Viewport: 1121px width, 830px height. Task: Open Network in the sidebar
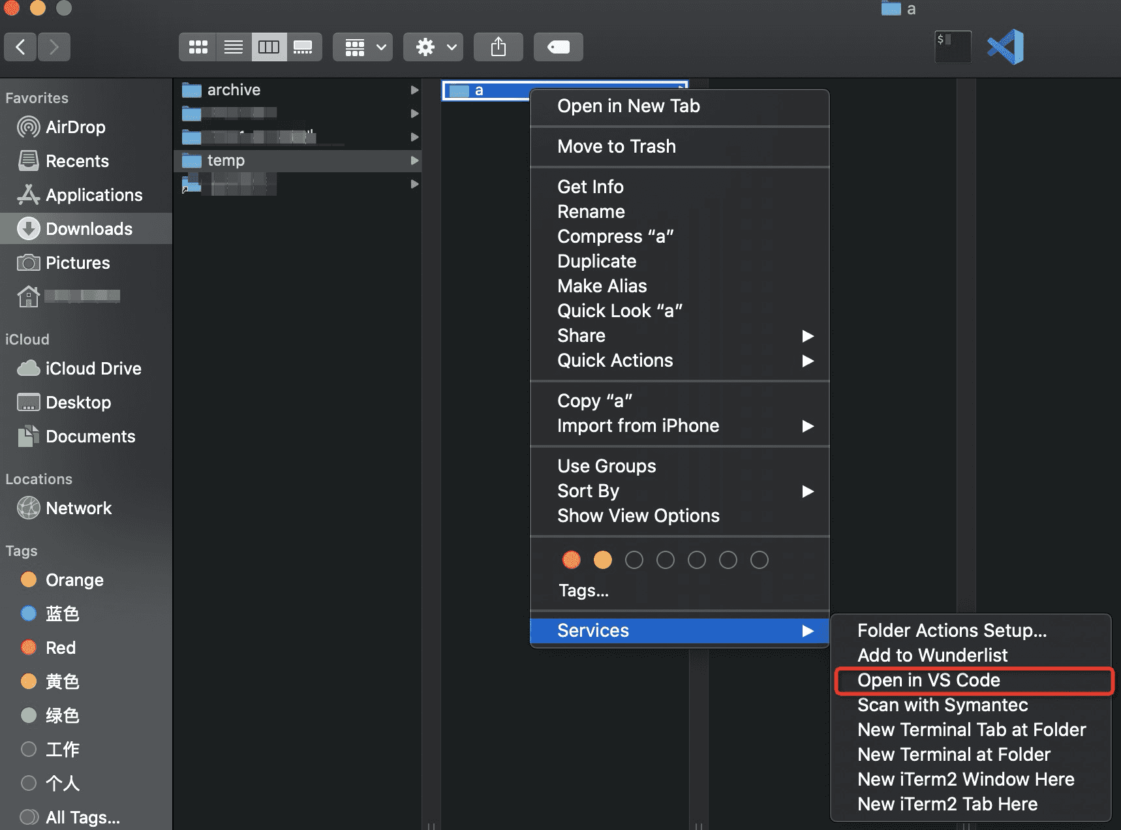tap(86, 508)
